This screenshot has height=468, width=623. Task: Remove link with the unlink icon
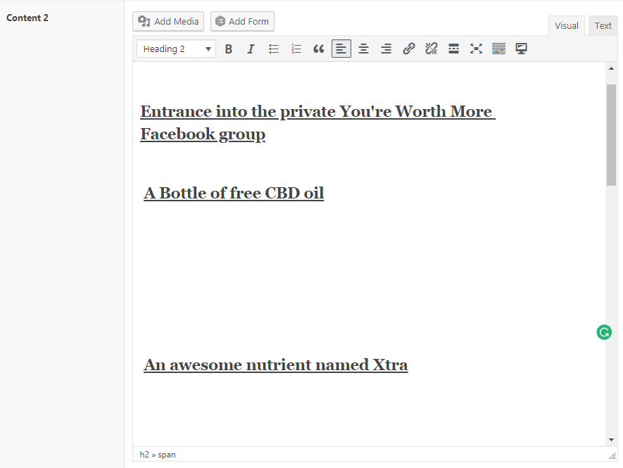tap(431, 49)
